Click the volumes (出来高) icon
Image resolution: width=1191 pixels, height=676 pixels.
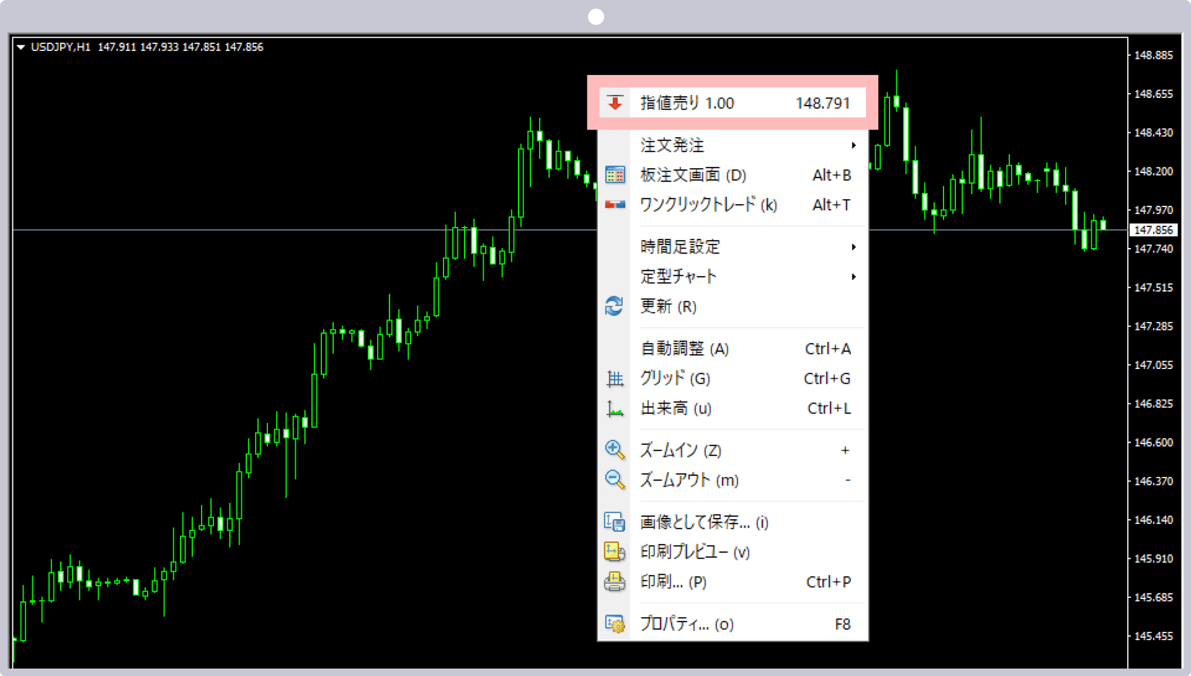pos(615,408)
